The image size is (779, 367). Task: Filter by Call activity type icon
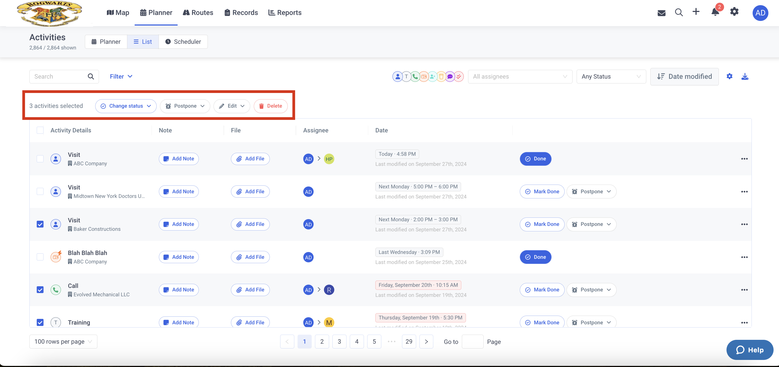415,77
